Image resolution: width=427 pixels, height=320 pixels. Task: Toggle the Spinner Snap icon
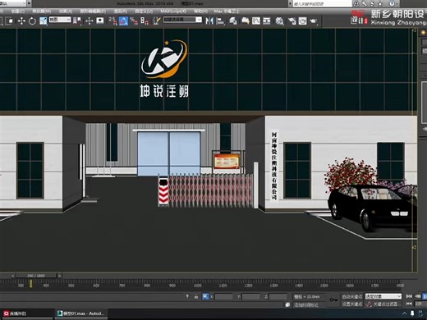click(x=145, y=21)
